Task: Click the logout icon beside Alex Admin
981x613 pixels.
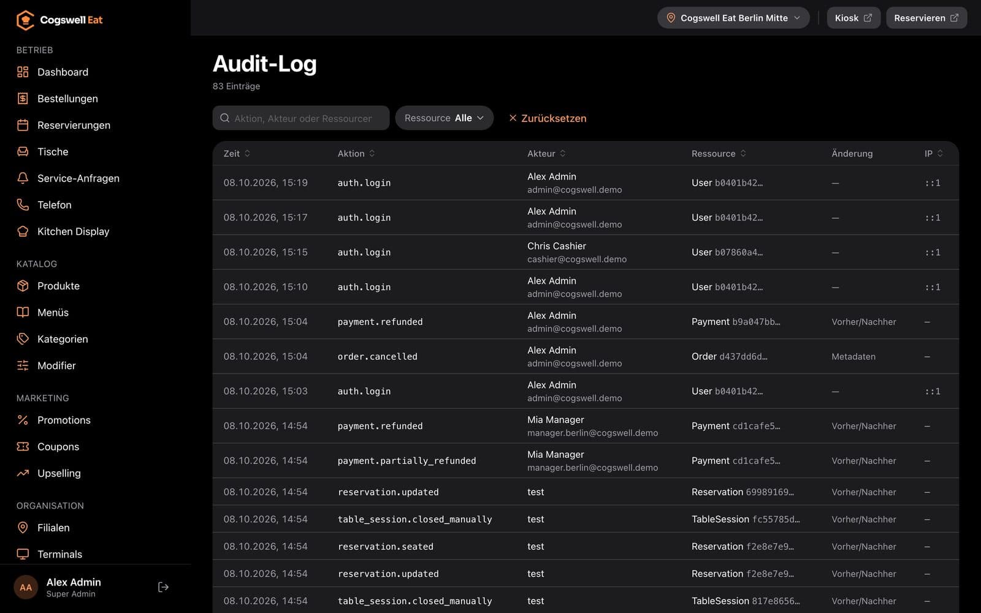Action: point(163,587)
